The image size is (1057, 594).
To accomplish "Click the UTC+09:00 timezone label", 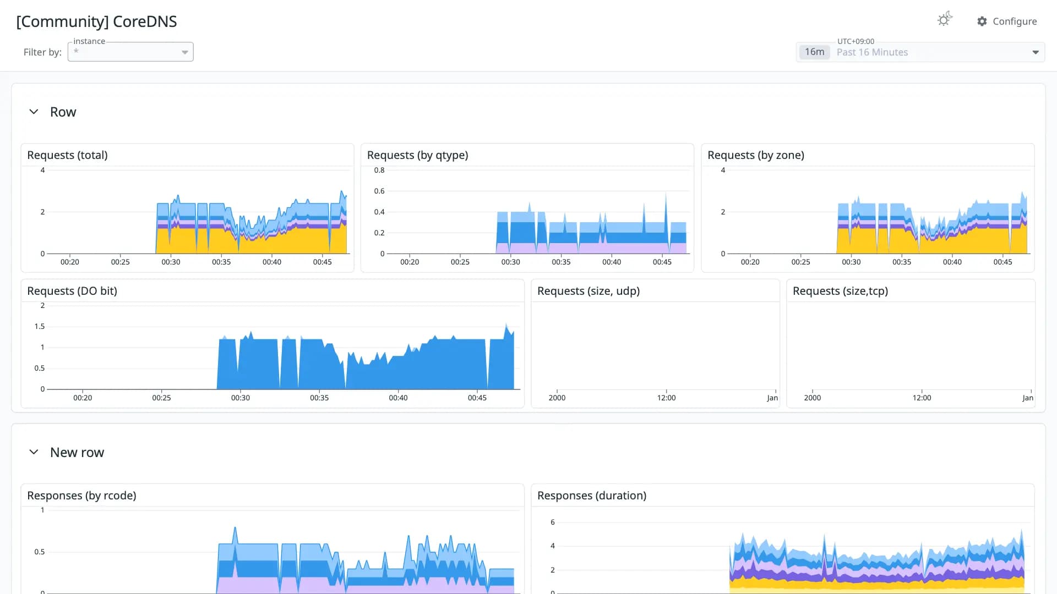I will click(856, 41).
